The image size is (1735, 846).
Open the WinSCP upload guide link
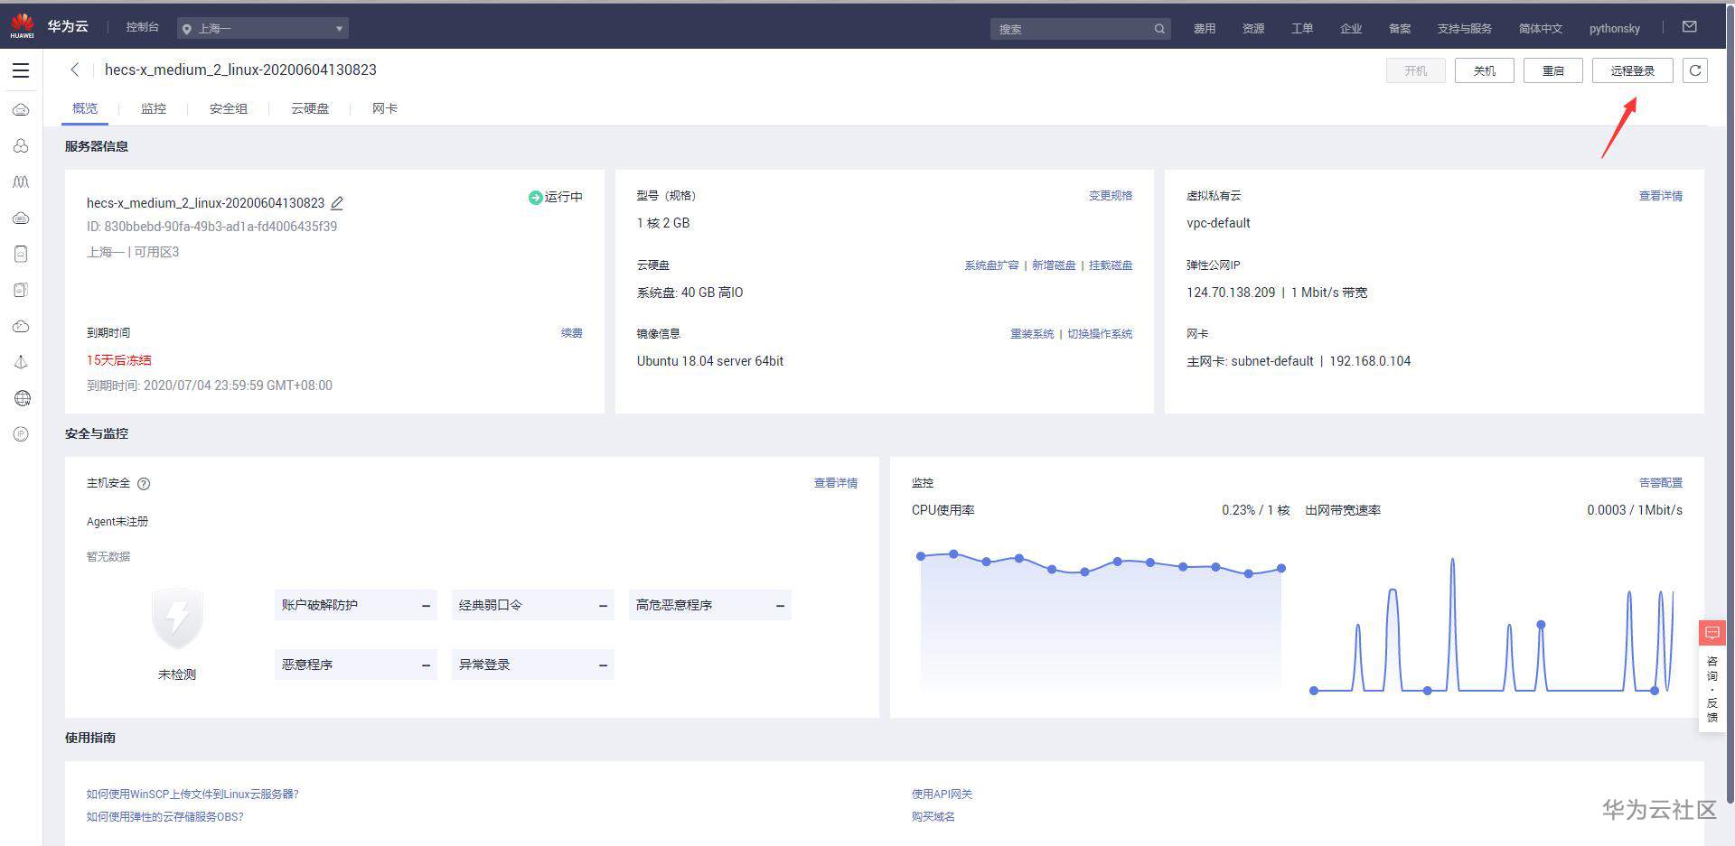pos(192,795)
